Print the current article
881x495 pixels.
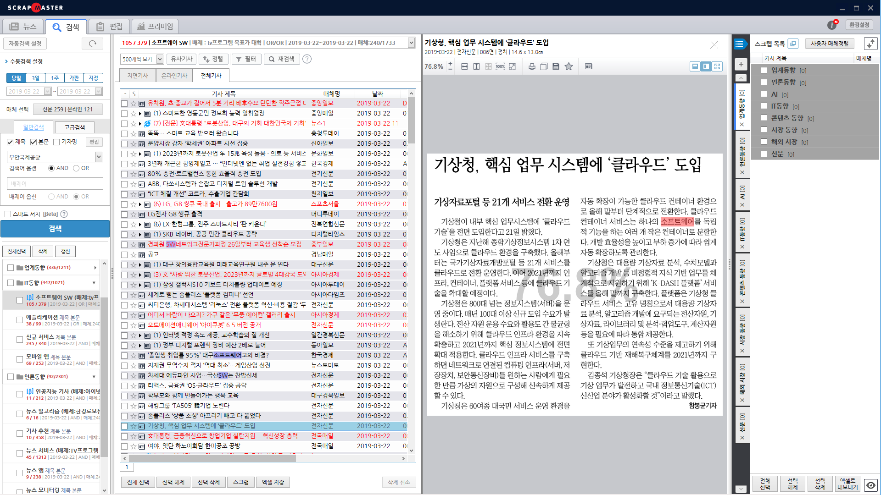click(532, 66)
